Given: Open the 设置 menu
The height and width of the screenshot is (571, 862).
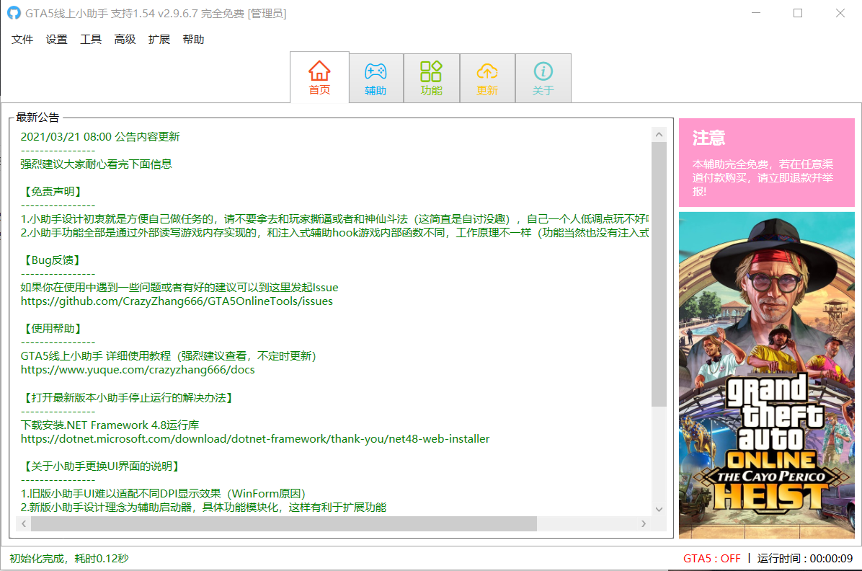Looking at the screenshot, I should (x=56, y=39).
